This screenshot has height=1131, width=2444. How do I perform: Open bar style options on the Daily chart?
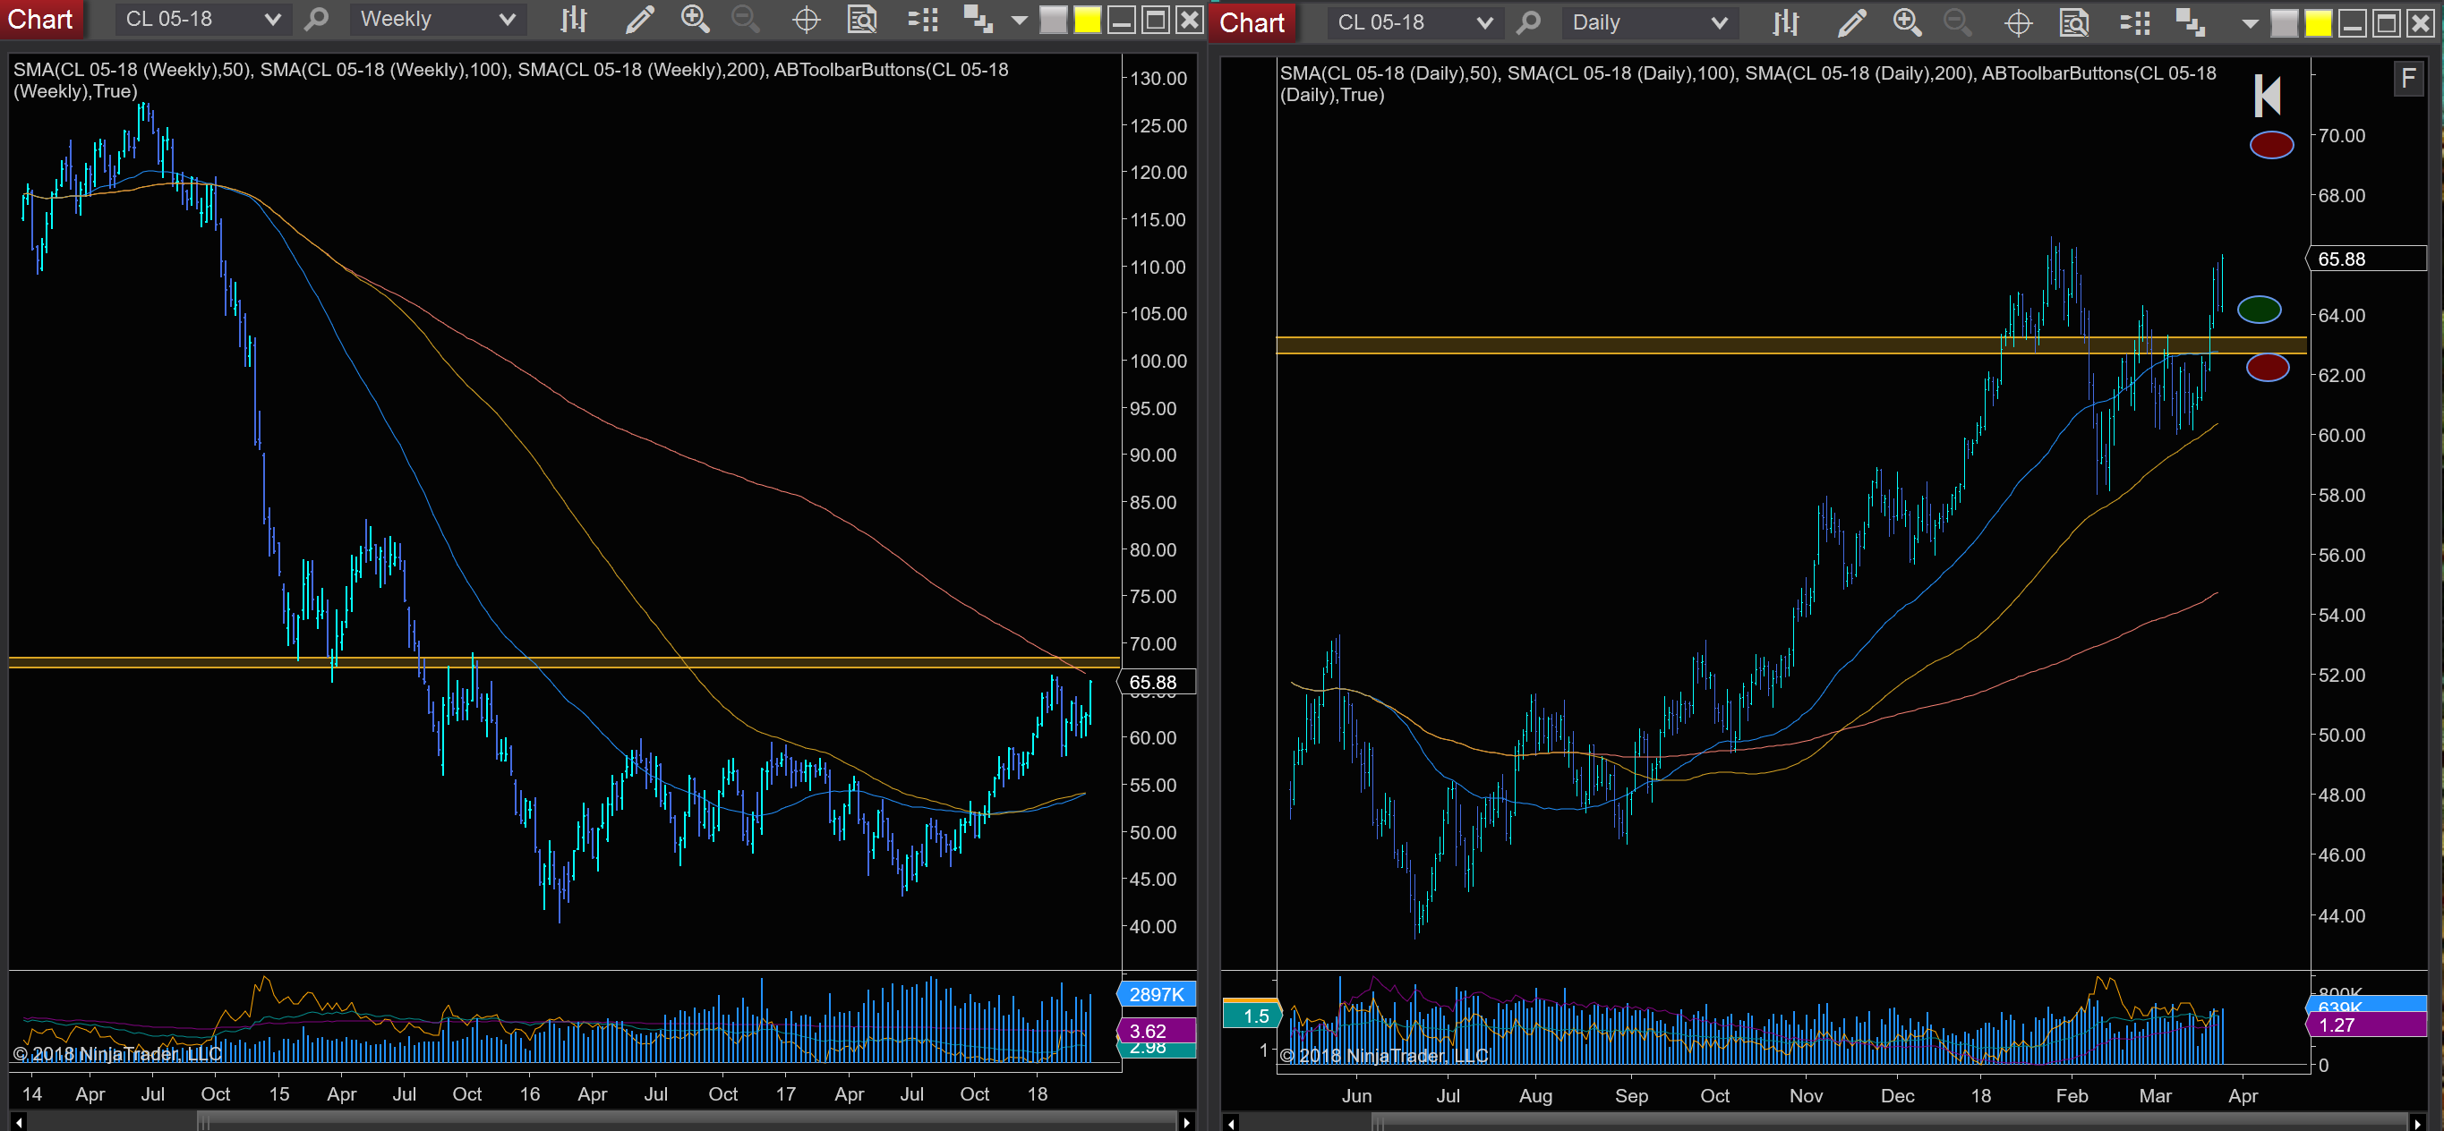tap(1784, 21)
